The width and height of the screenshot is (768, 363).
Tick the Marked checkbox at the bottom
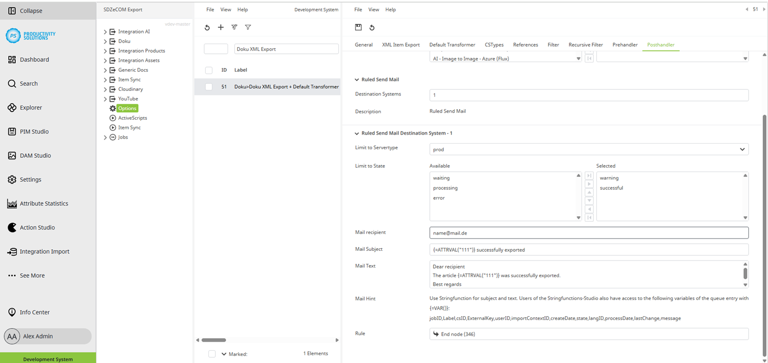pyautogui.click(x=212, y=354)
